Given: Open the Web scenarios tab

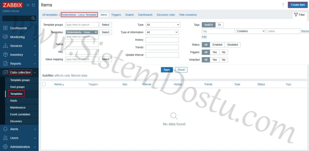Looking at the screenshot, I should pyautogui.click(x=188, y=15).
